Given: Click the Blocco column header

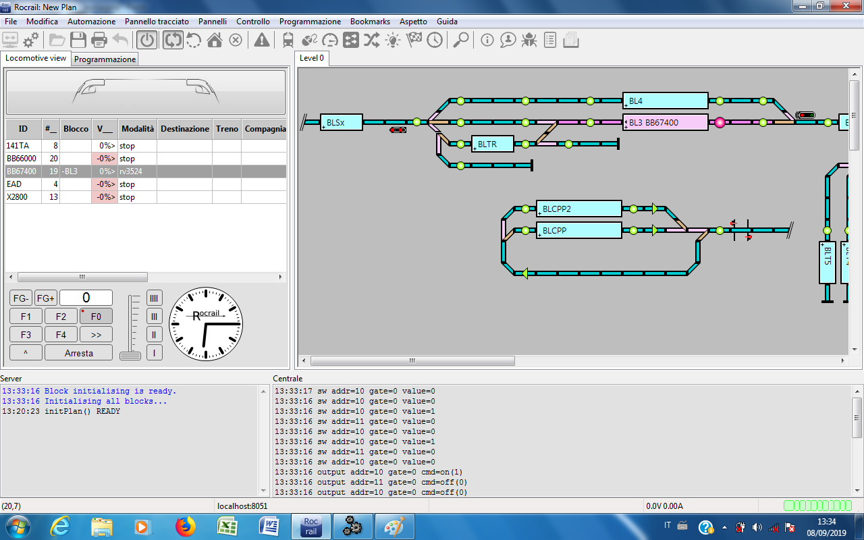Looking at the screenshot, I should pos(76,129).
